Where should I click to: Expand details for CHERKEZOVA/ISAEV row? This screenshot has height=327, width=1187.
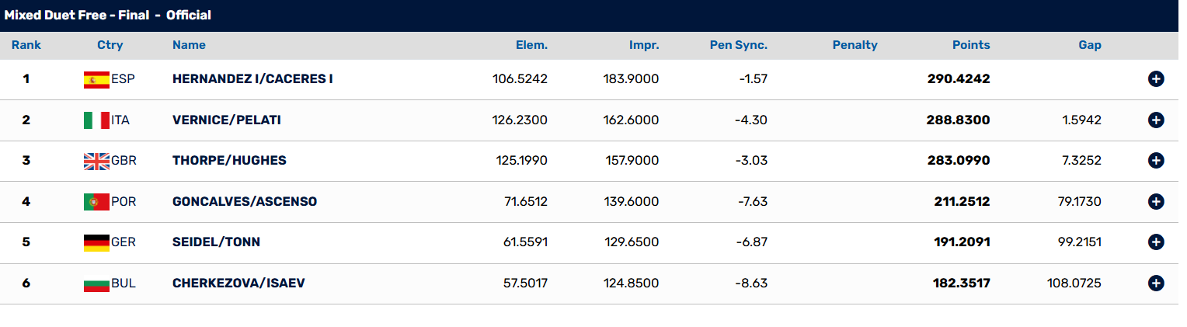pyautogui.click(x=1155, y=283)
